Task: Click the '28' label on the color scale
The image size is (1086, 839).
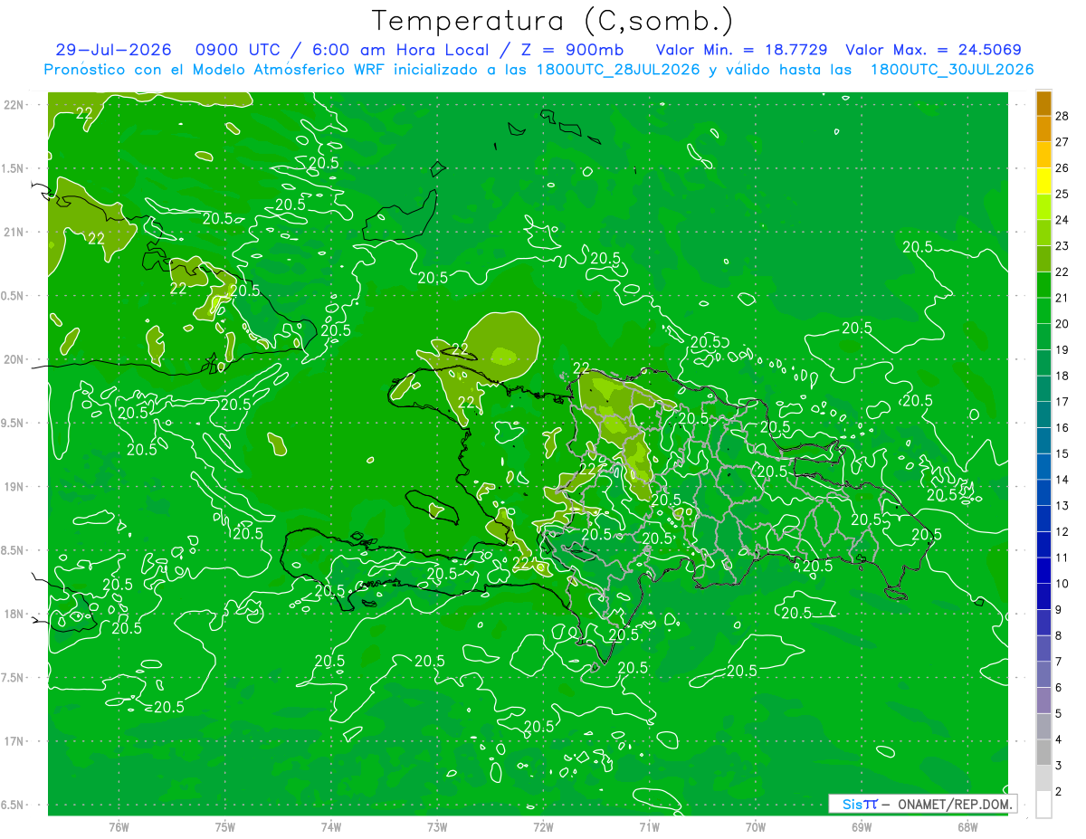Action: pos(1062,116)
